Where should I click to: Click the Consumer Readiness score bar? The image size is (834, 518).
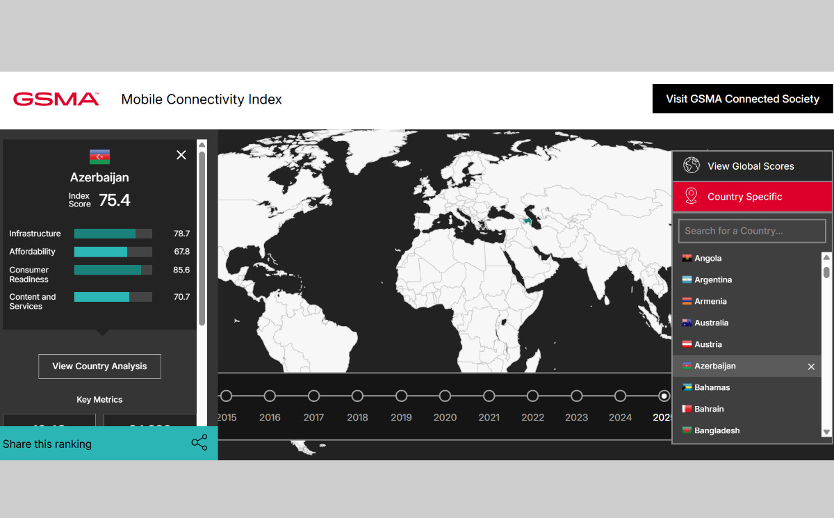pos(113,270)
